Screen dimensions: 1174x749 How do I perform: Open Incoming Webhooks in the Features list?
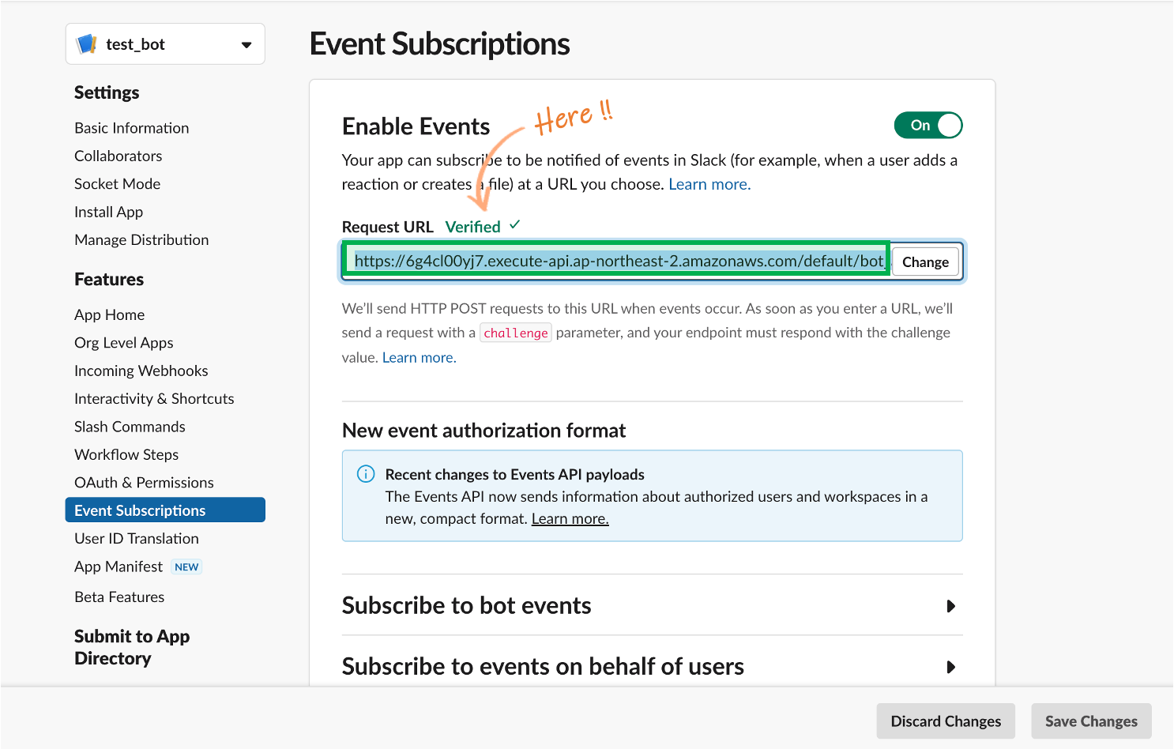(141, 371)
